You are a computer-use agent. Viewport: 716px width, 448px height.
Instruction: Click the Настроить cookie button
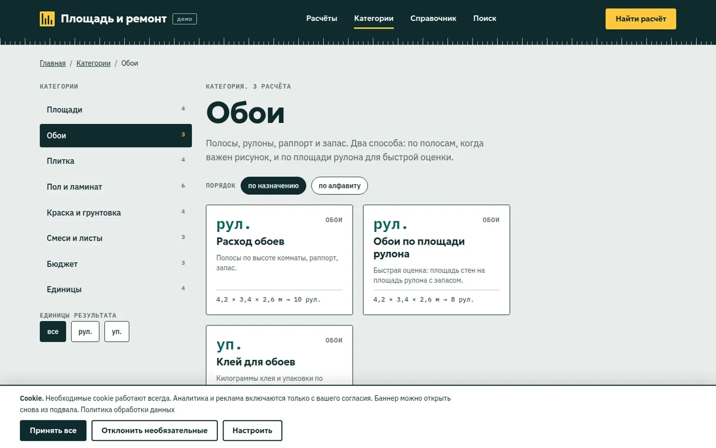point(252,431)
